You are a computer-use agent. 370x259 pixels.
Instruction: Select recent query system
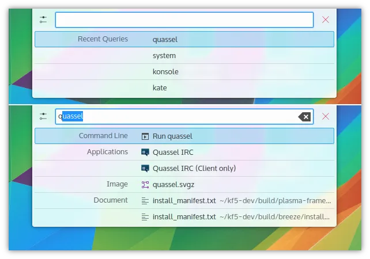[x=164, y=56]
